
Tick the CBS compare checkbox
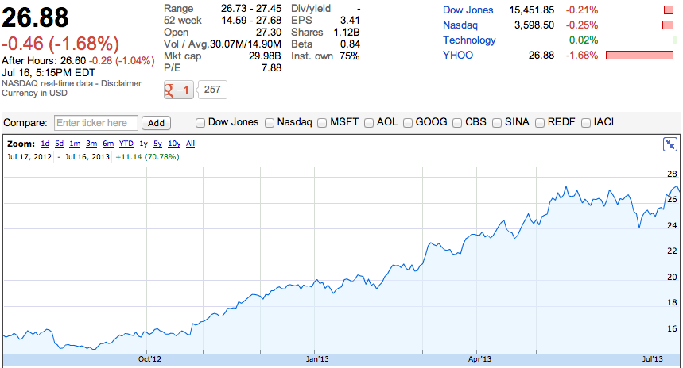pos(457,123)
